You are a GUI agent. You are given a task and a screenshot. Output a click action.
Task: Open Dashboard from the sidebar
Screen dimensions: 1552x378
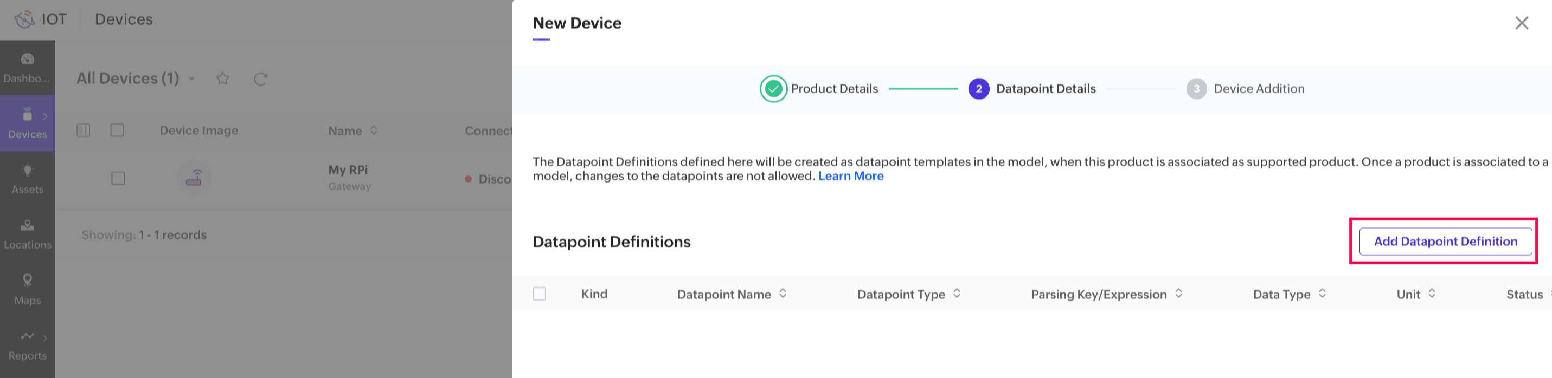click(x=27, y=67)
